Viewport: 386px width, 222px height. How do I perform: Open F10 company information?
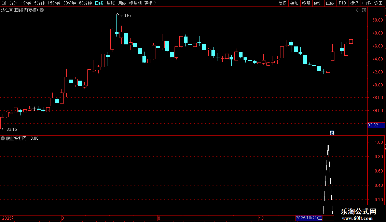(x=342, y=3)
